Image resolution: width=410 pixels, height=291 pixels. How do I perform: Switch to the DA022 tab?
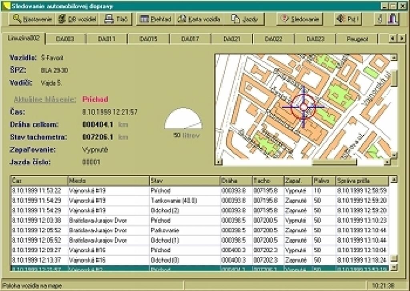pos(273,39)
